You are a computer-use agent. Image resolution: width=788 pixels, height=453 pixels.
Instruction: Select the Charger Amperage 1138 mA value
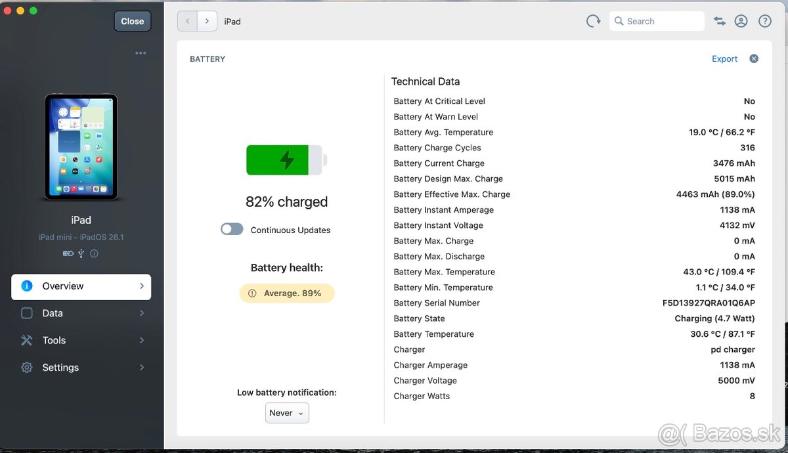[737, 365]
